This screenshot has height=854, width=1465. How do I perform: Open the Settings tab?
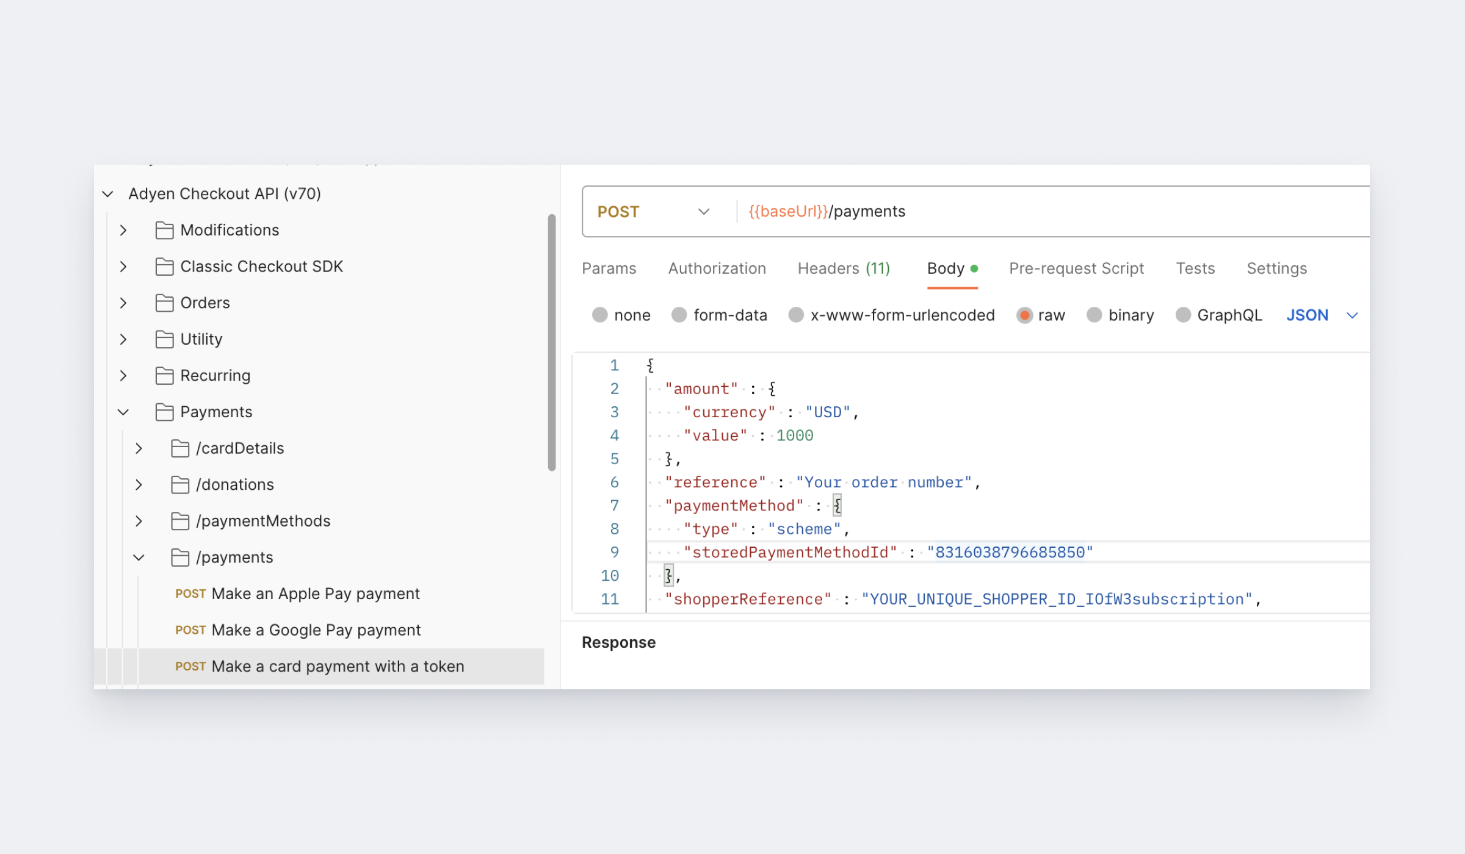tap(1276, 268)
